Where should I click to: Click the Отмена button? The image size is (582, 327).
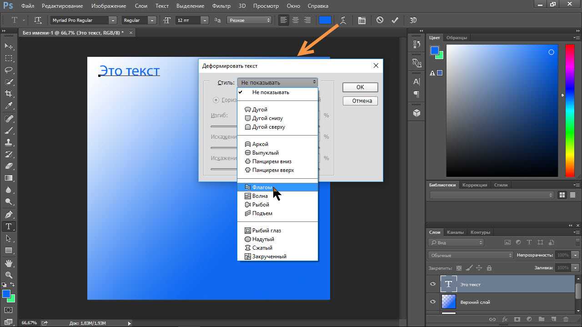[x=360, y=101]
